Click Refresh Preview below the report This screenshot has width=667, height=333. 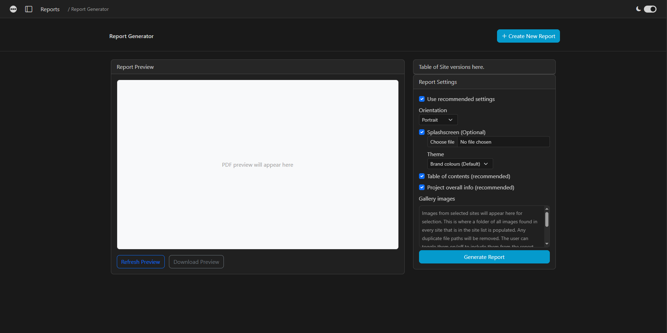(141, 261)
